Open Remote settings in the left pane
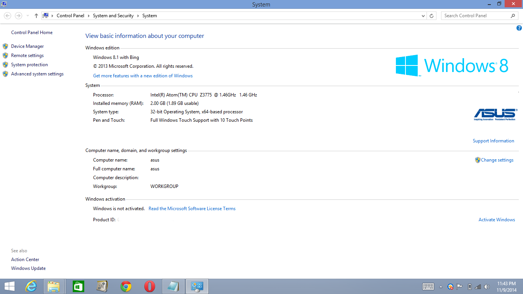This screenshot has width=523, height=294. (x=27, y=56)
